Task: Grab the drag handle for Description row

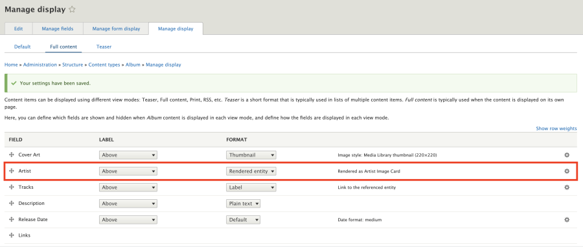Action: [12, 203]
